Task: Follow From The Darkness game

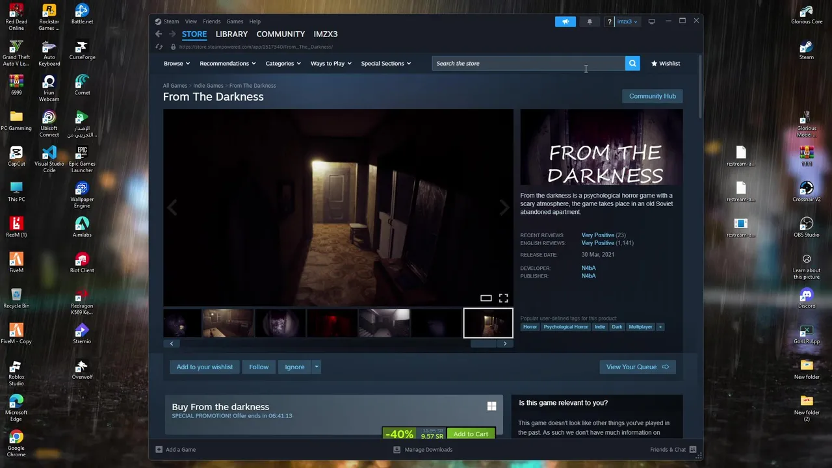Action: click(x=259, y=367)
